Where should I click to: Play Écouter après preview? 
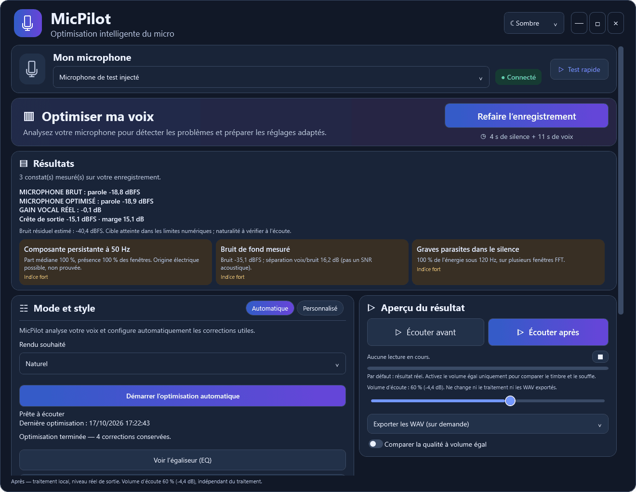click(x=548, y=332)
